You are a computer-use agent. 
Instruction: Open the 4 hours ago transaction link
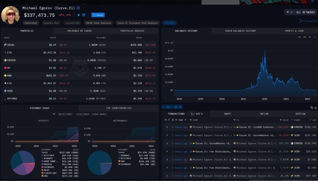click(180, 127)
